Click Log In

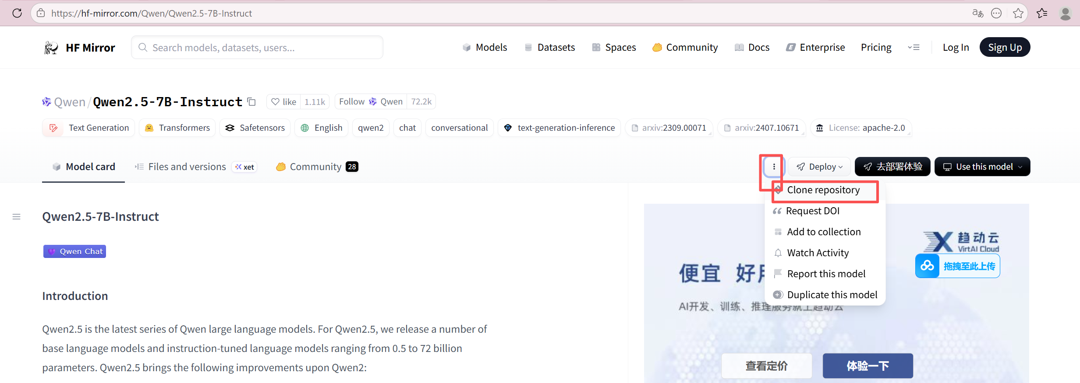(956, 47)
